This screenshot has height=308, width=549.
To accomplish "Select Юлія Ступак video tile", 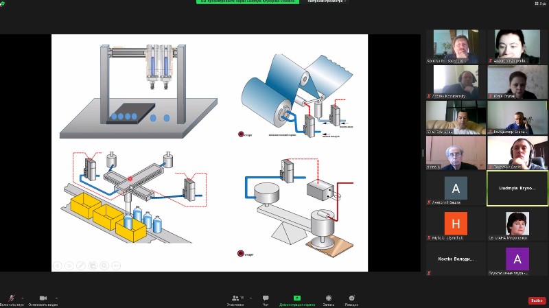I will point(517,82).
